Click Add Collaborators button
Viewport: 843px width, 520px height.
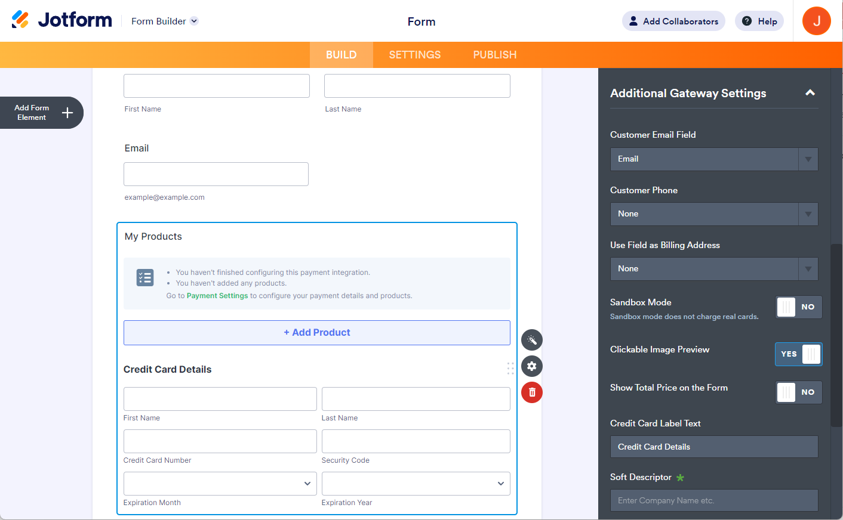point(673,21)
